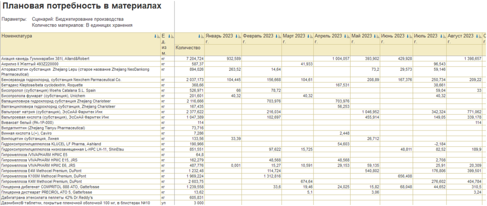Select the Дазнибикс таблетки 100 мг row

[x=243, y=203]
